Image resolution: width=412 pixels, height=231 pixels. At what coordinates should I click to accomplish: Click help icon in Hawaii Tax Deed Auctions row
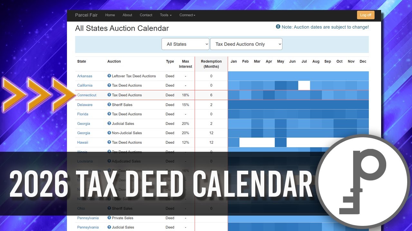(109, 142)
